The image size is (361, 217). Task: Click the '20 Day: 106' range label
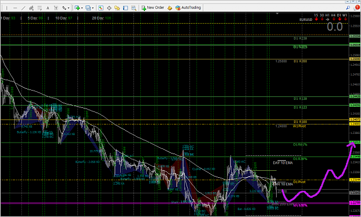[x=102, y=18]
